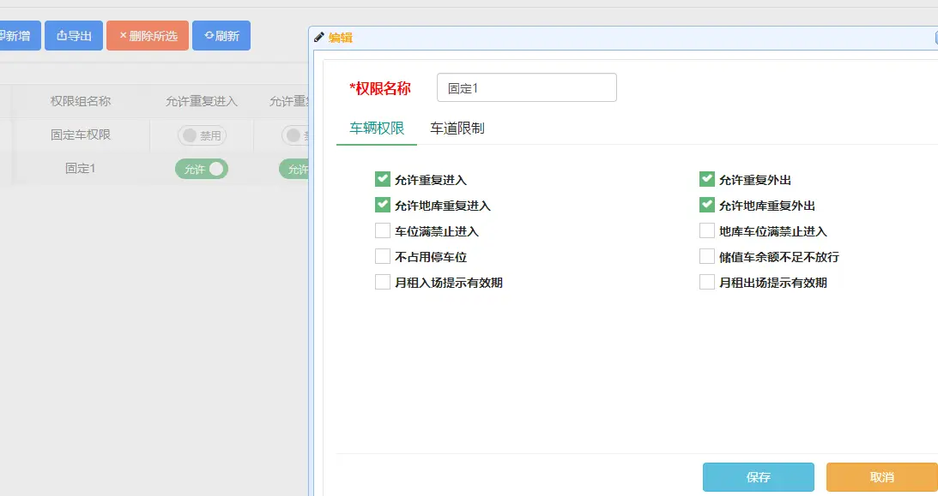
Task: Enable 月租入场提示有效期 checkbox
Action: pos(383,282)
